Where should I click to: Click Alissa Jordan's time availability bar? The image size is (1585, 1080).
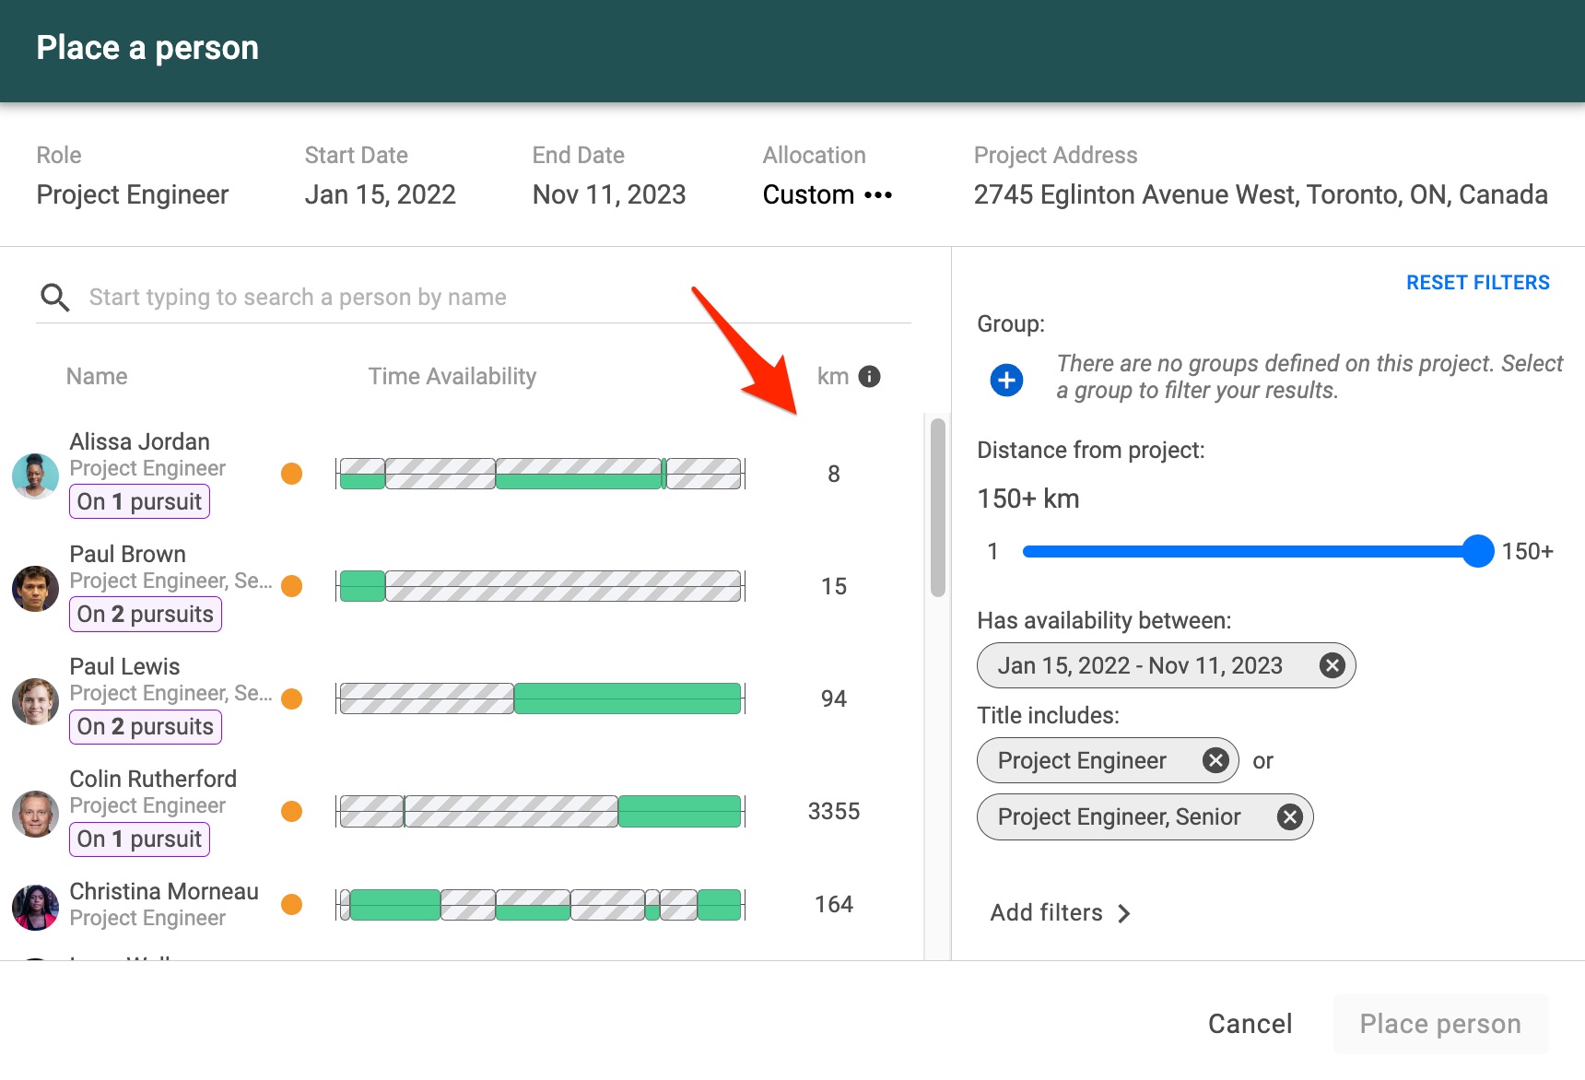[x=540, y=474]
